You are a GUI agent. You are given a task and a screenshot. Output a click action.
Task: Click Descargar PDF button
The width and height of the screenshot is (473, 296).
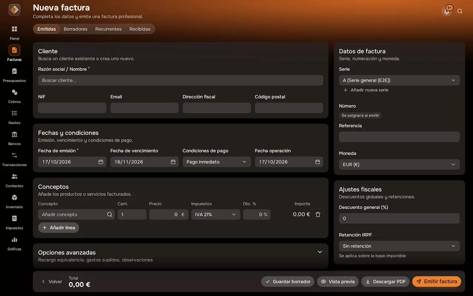385,282
